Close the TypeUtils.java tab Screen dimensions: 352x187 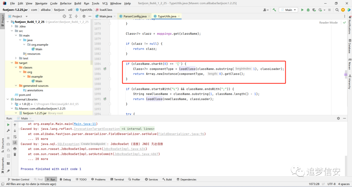click(179, 16)
